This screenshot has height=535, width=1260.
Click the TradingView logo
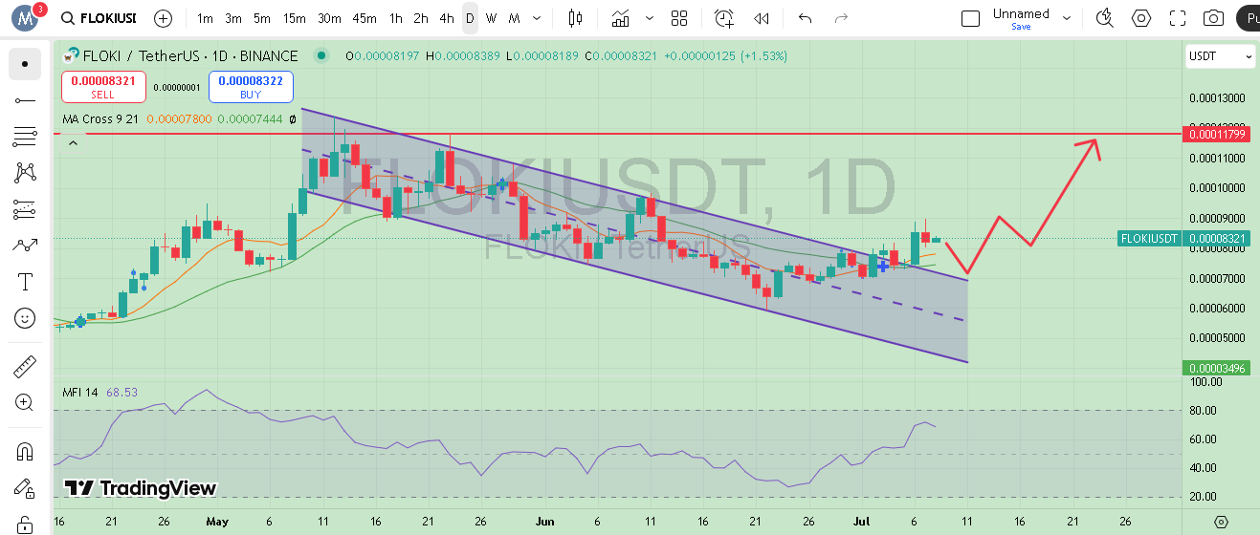point(141,488)
